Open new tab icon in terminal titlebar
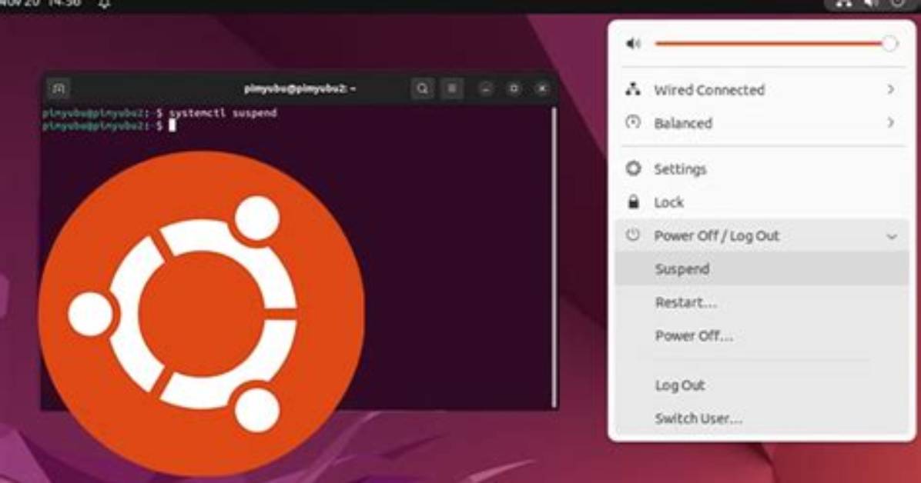Viewport: 921px width, 483px height. [59, 88]
